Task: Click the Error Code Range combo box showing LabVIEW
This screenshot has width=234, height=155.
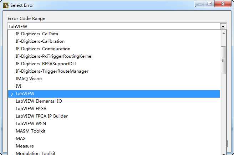Action: coord(117,26)
